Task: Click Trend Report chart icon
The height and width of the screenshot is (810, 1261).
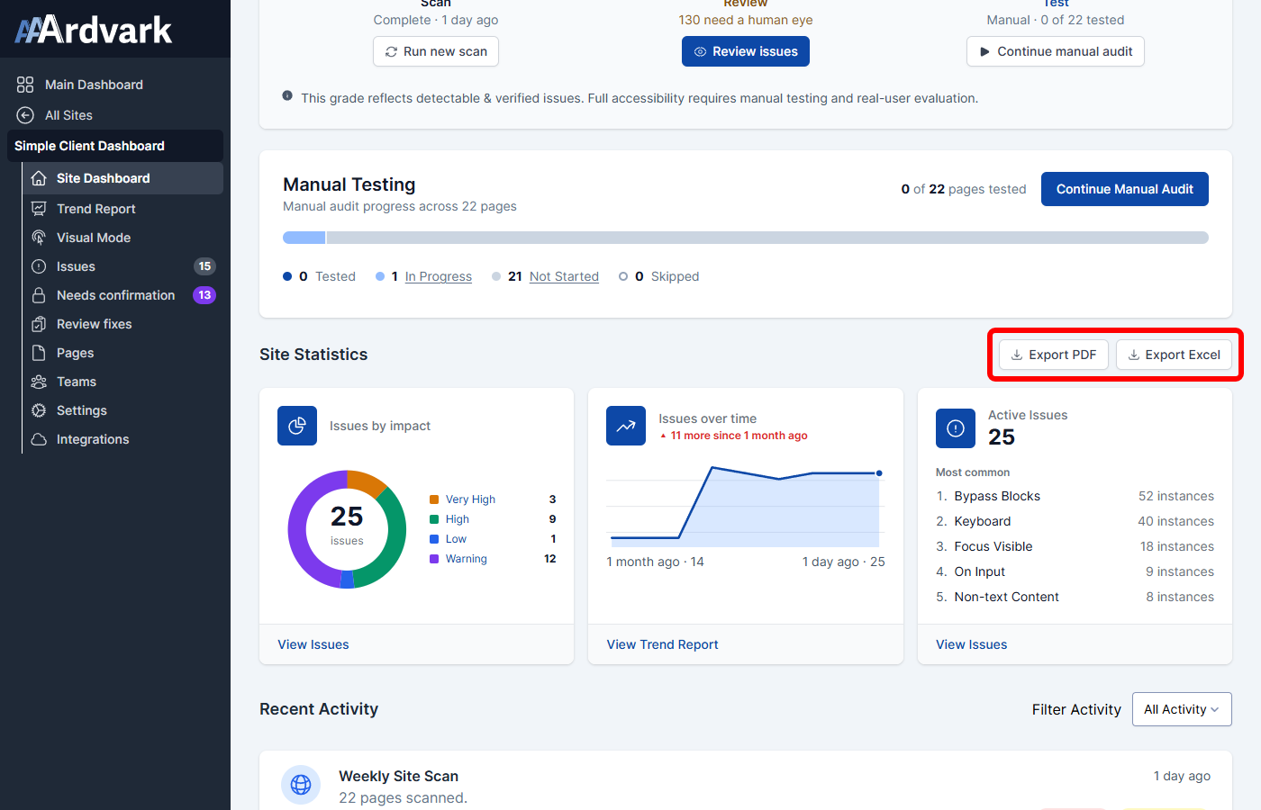Action: click(x=39, y=209)
